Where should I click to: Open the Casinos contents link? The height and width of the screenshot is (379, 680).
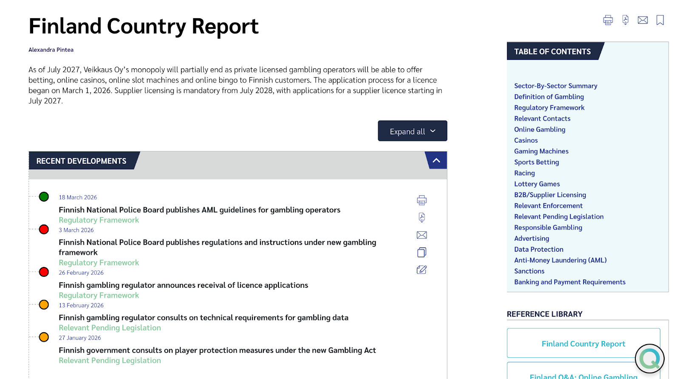[526, 140]
